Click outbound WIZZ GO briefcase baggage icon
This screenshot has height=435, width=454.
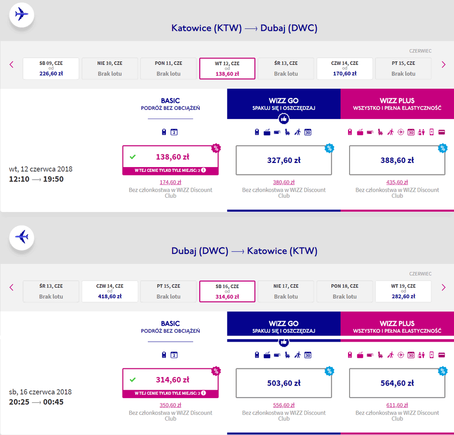267,132
